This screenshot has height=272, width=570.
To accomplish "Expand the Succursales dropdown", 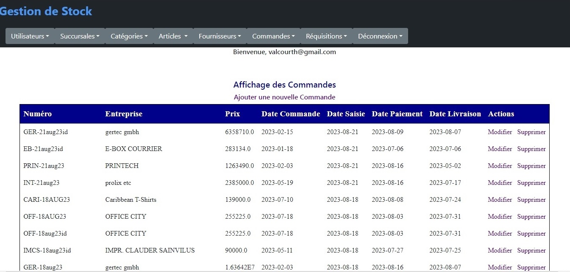I will [80, 36].
